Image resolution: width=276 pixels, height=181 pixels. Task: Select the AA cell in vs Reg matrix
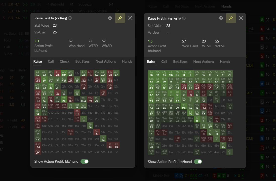(x=38, y=73)
